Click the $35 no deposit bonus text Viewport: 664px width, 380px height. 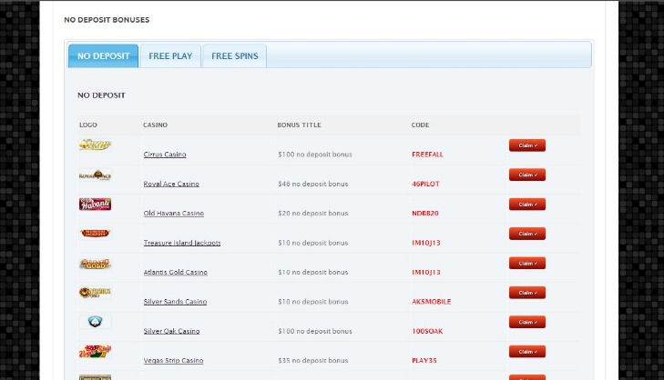(x=313, y=361)
